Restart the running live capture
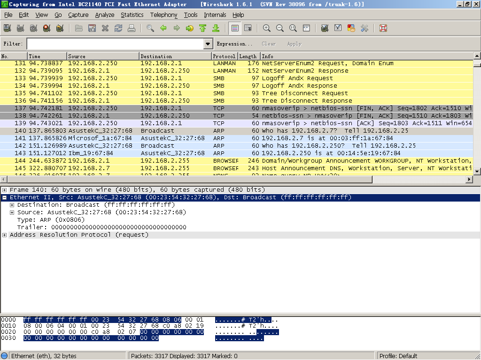The width and height of the screenshot is (481, 360). tap(60, 28)
